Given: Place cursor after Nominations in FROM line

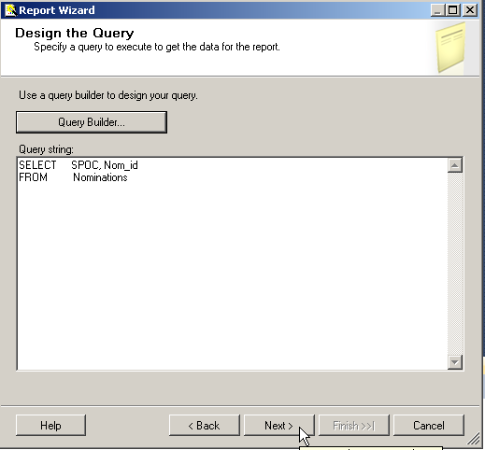Looking at the screenshot, I should [128, 177].
